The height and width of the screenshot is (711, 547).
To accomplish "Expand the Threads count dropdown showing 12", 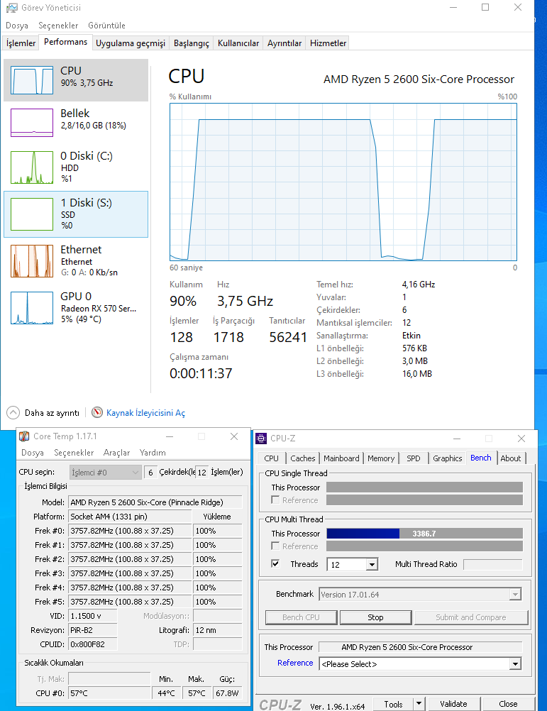I will (x=372, y=565).
